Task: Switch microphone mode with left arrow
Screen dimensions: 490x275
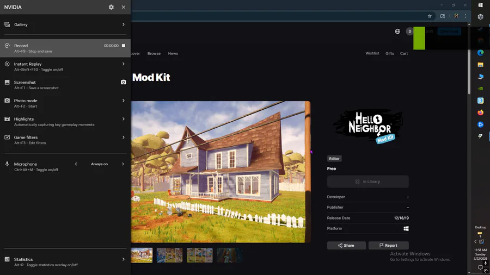Action: (x=76, y=164)
